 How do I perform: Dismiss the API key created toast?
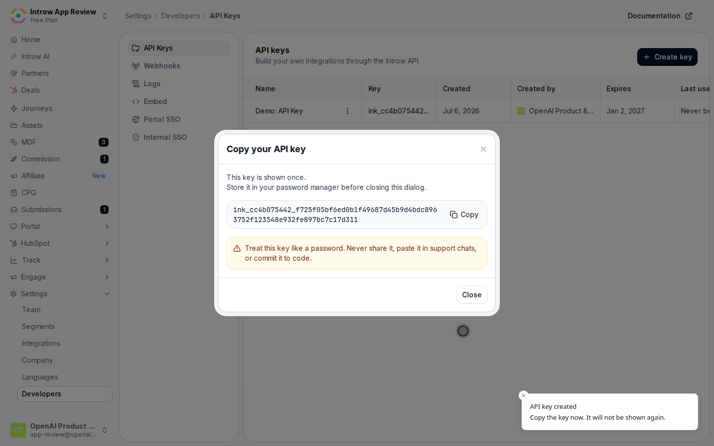pyautogui.click(x=524, y=395)
